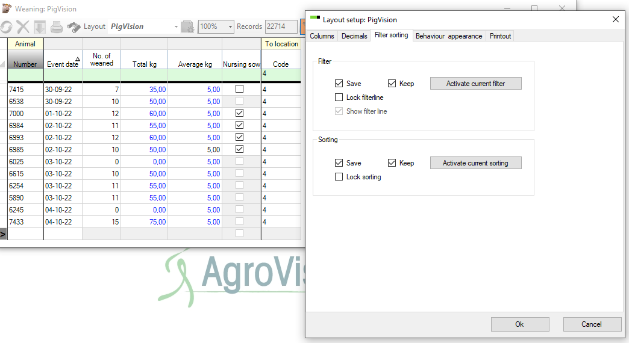Click Activate current filter button
The height and width of the screenshot is (343, 629).
click(x=476, y=84)
